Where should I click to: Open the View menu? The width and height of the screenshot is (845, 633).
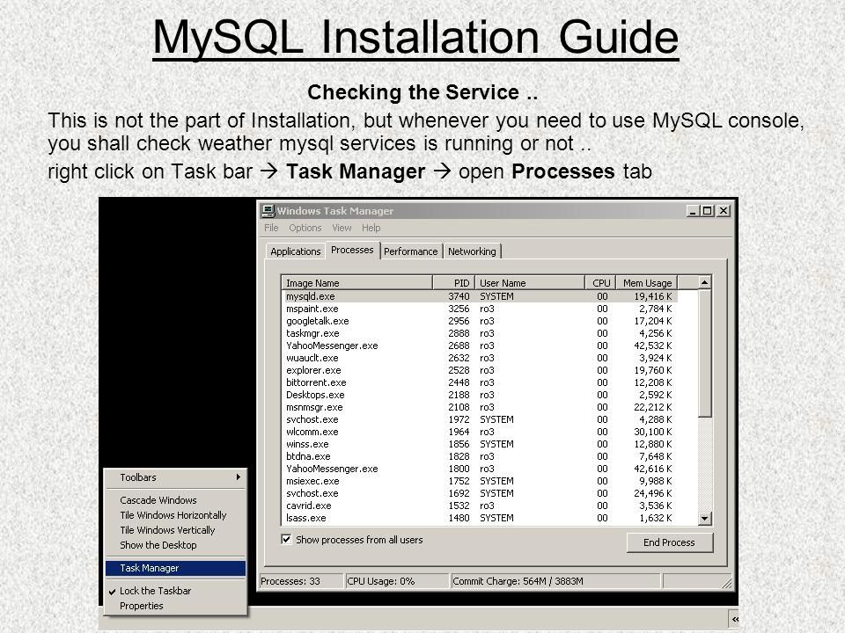click(342, 228)
